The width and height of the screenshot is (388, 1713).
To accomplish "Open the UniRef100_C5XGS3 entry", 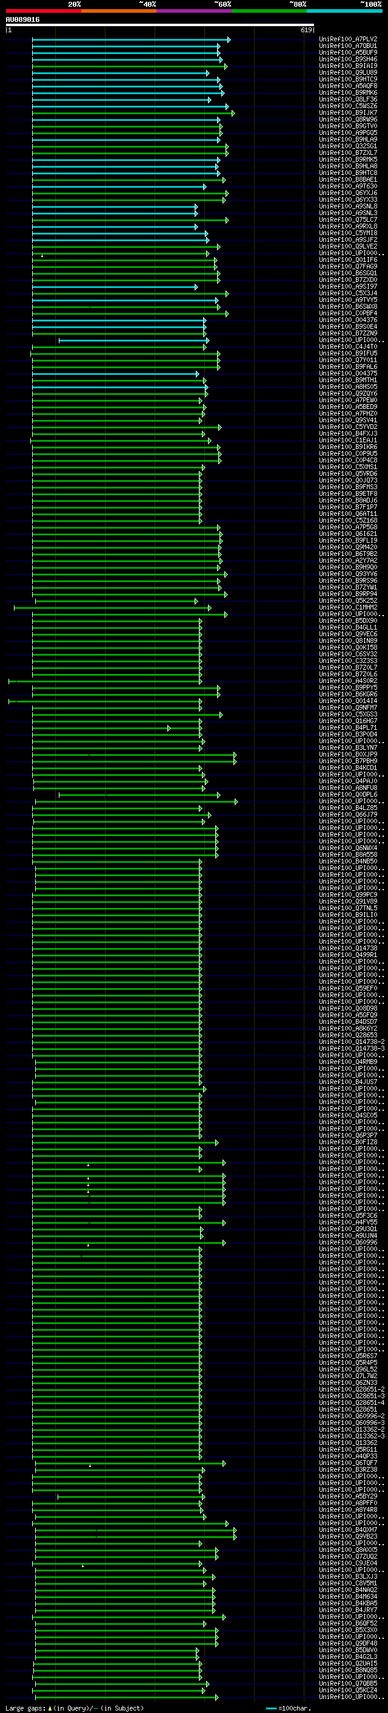I will click(348, 715).
